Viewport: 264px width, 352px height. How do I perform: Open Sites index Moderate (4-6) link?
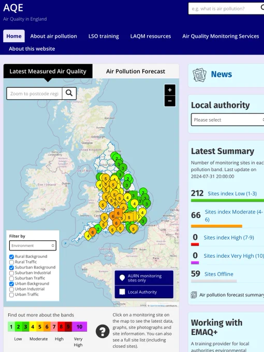click(233, 215)
